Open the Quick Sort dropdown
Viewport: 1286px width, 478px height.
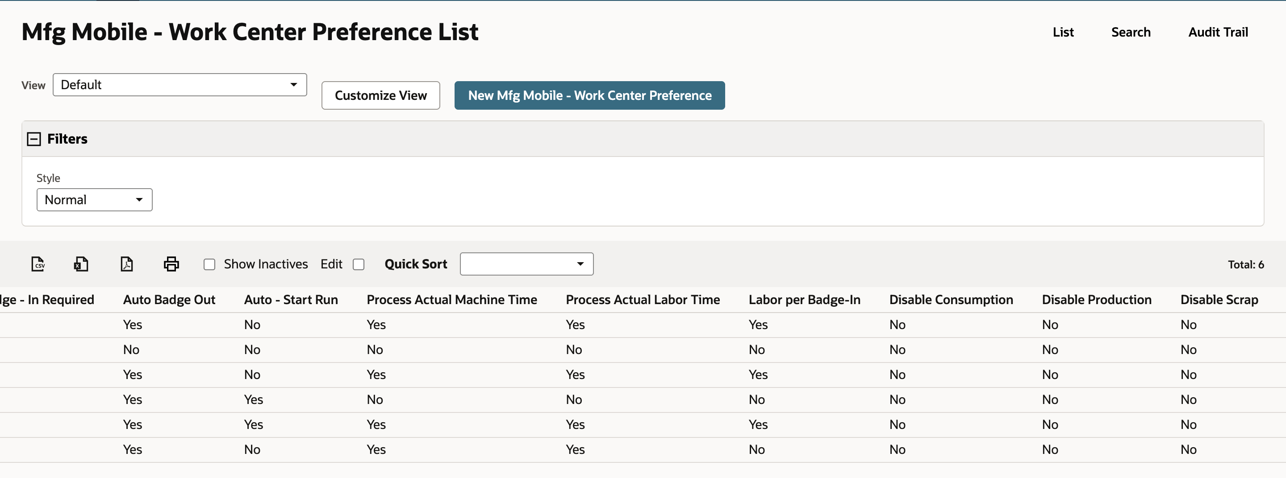527,264
